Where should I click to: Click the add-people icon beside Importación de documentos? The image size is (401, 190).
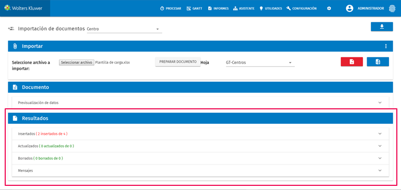click(11, 29)
